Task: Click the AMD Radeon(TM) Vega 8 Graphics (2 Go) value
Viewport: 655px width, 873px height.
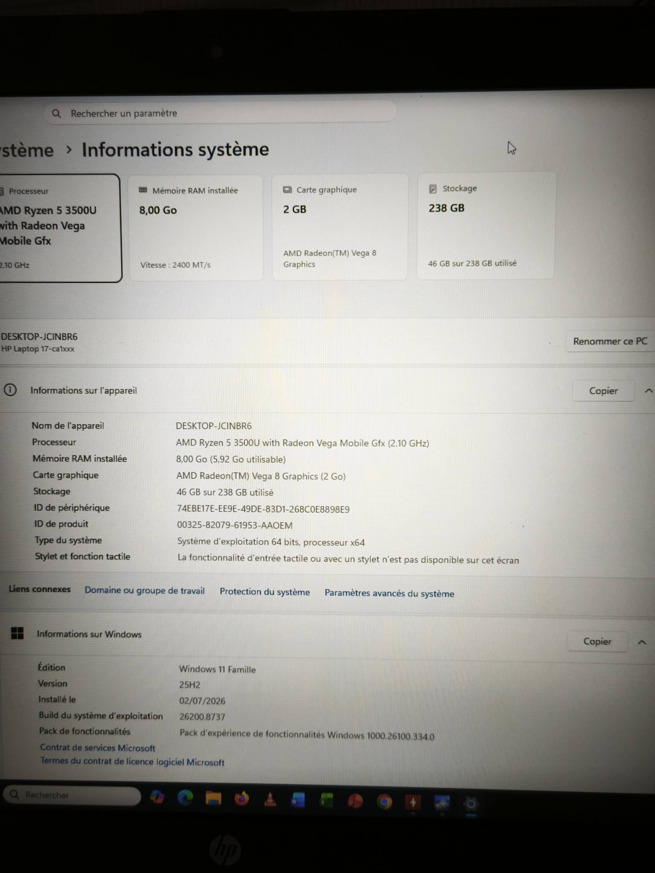Action: click(x=261, y=476)
